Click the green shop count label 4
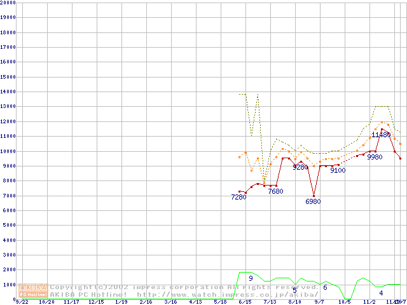The height and width of the screenshot is (305, 407). pyautogui.click(x=381, y=293)
